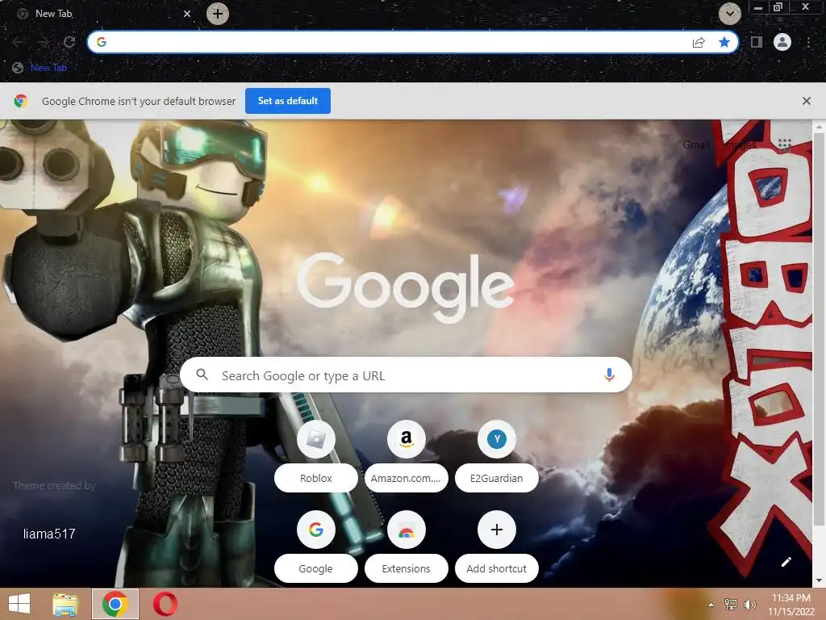Click the browser forward arrow

[44, 42]
